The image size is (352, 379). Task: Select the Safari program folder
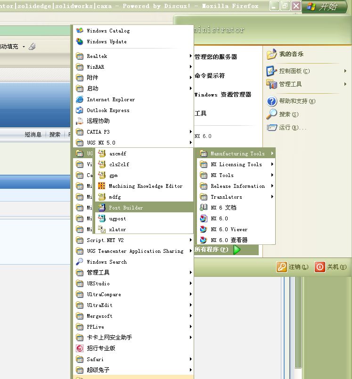[133, 359]
